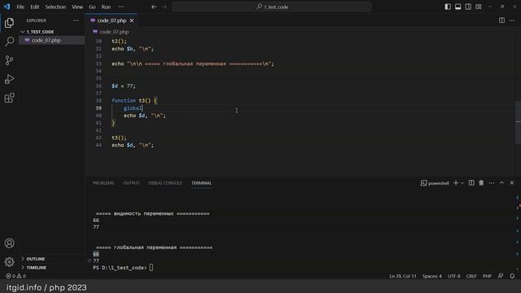Click line number 44 in gutter
Image resolution: width=521 pixels, height=293 pixels.
[x=99, y=145]
